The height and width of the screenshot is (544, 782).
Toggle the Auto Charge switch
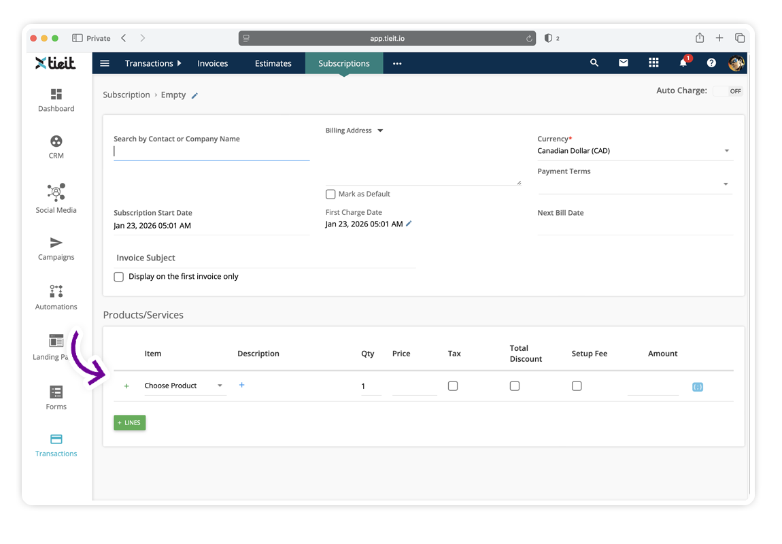[x=728, y=91]
